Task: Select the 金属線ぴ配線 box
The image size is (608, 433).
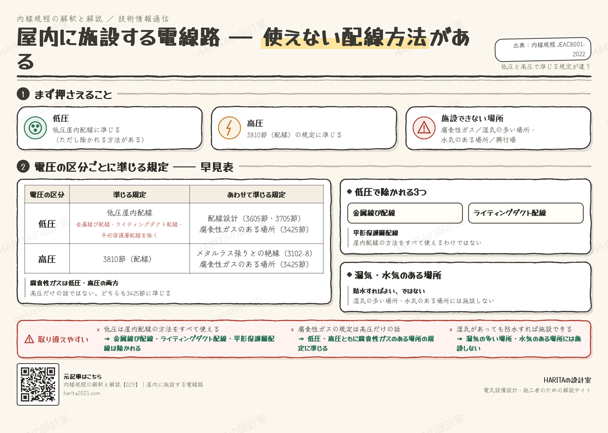Action: (405, 213)
